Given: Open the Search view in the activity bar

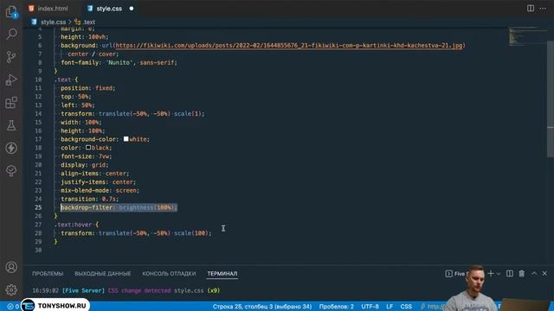Looking at the screenshot, I should coord(11,34).
